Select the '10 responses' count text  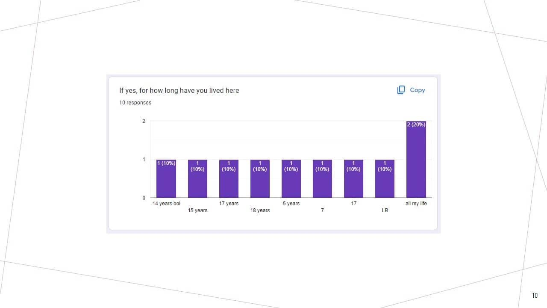point(135,103)
